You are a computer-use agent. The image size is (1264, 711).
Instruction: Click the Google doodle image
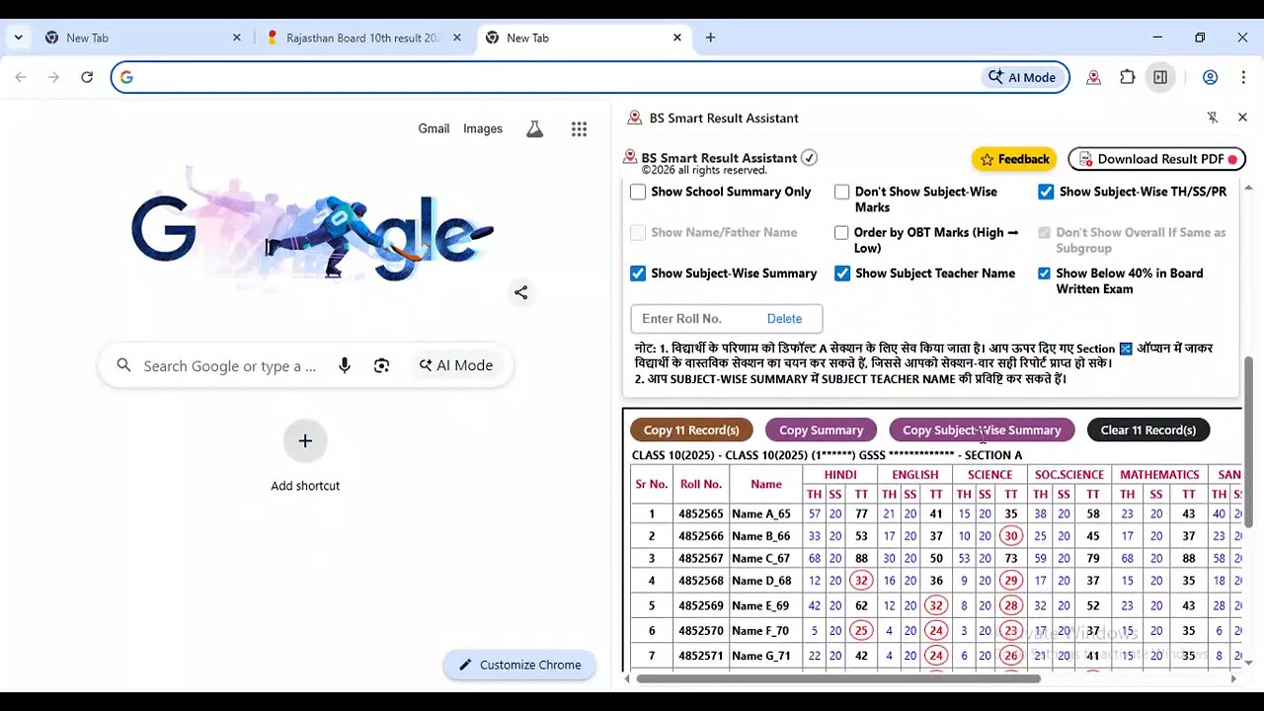pos(311,227)
